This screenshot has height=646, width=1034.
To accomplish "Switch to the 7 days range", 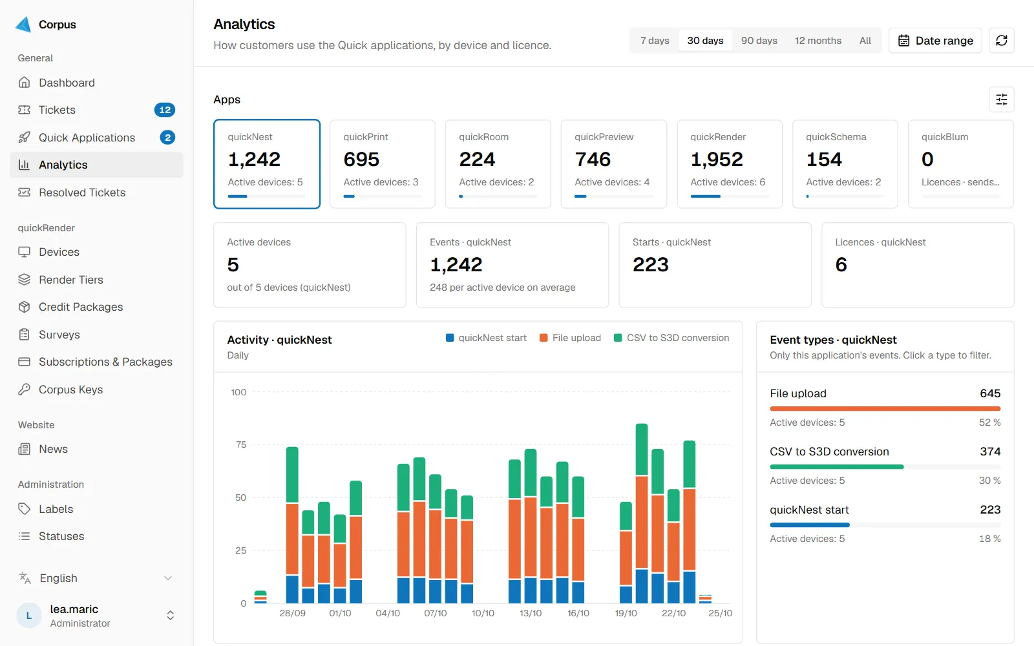I will [x=655, y=41].
